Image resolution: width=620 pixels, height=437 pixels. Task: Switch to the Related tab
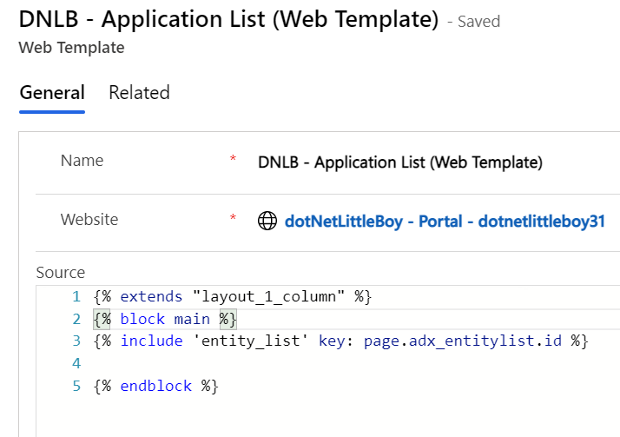(x=139, y=93)
